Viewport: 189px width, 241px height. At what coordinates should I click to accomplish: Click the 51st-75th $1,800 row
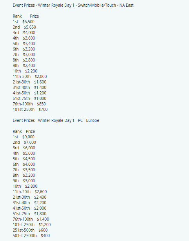coord(29,214)
